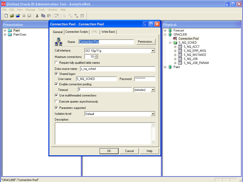Open the Tools menu
The image size is (243, 182).
tap(42, 10)
